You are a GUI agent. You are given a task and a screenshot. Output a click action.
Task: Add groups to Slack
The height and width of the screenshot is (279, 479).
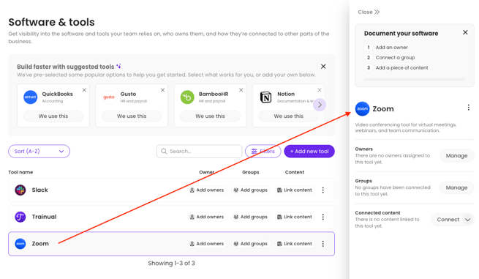click(251, 190)
